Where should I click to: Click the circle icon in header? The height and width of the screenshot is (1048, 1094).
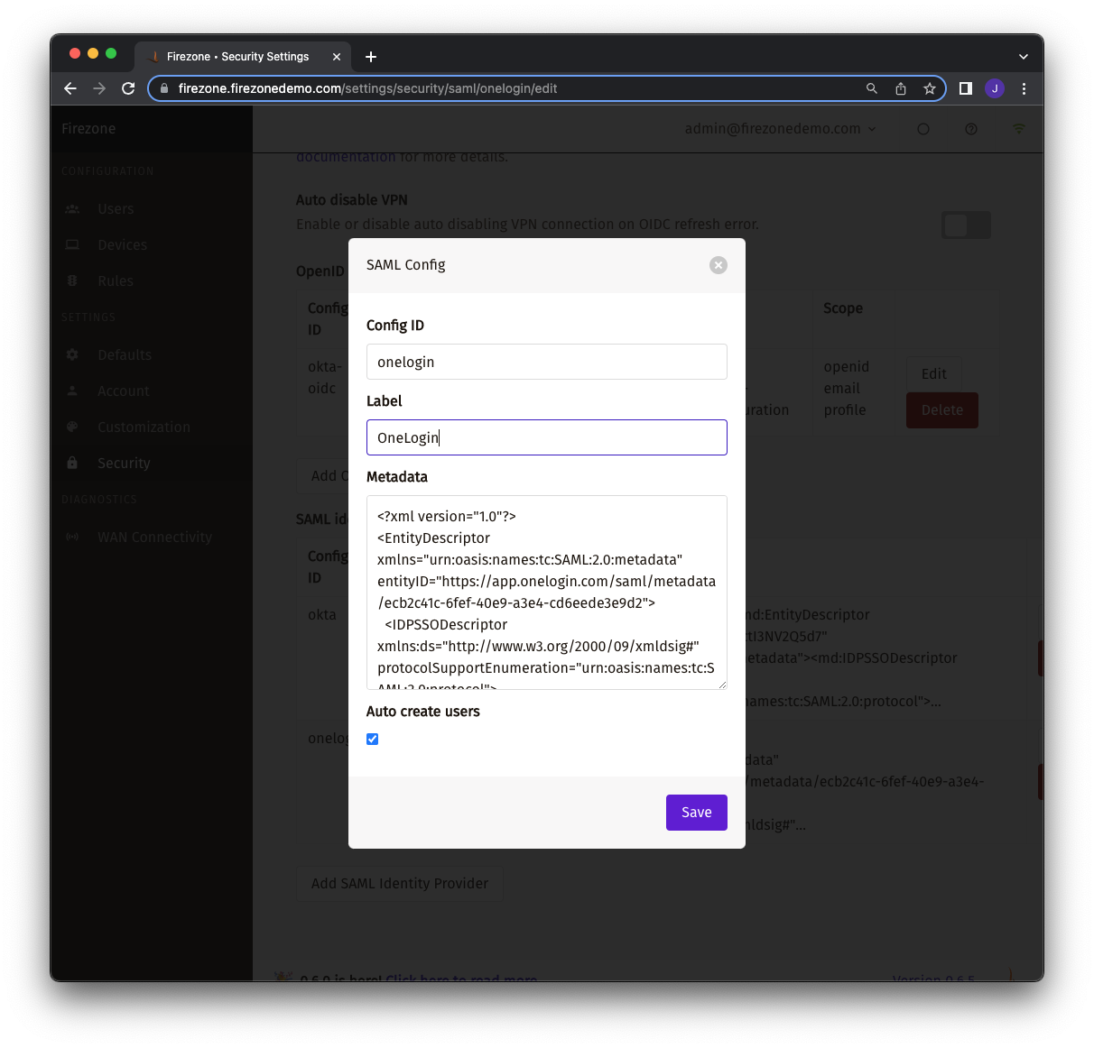[923, 129]
